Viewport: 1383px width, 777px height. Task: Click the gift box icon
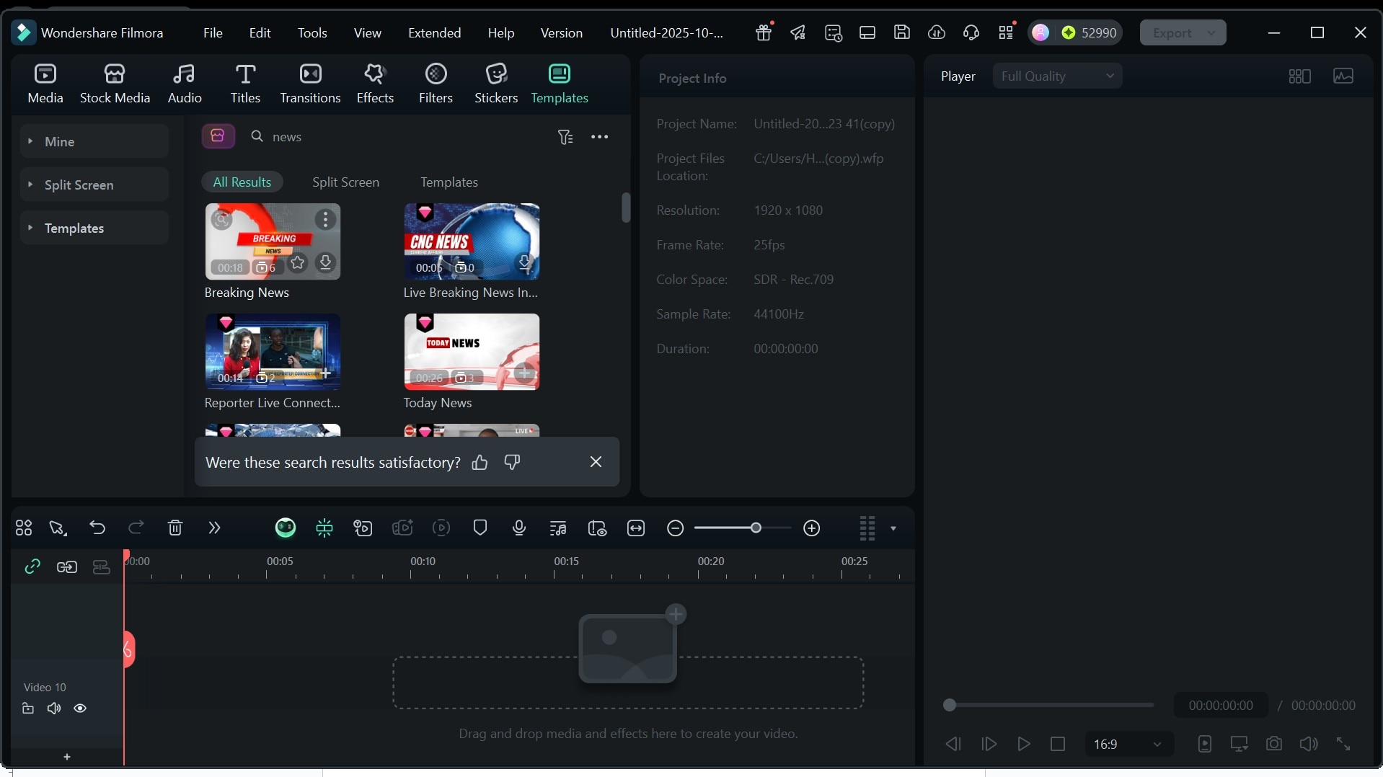pyautogui.click(x=764, y=32)
